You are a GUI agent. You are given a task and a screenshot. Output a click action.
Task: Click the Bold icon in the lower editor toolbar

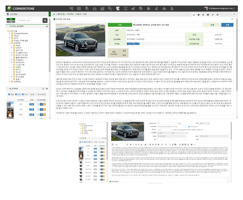pyautogui.click(x=130, y=144)
